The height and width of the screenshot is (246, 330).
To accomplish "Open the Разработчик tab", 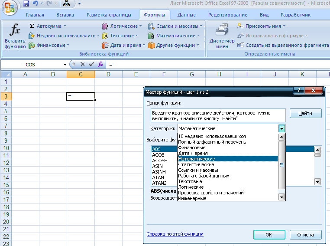I will [295, 15].
